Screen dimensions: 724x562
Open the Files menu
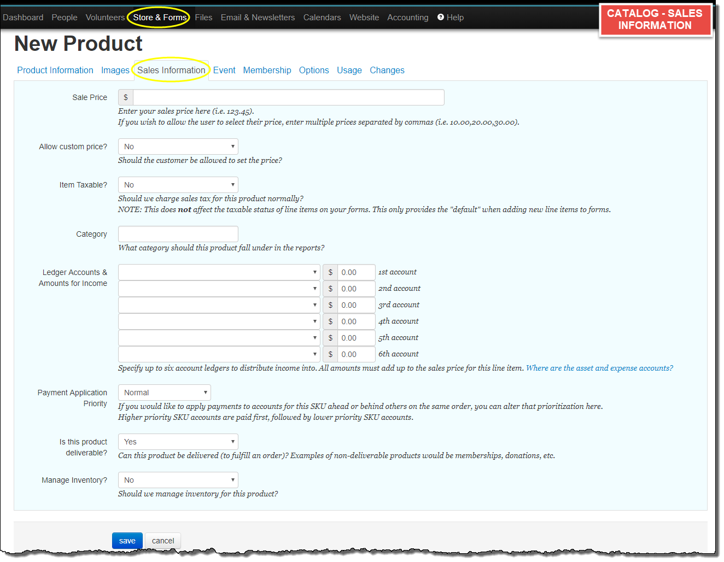click(x=203, y=17)
